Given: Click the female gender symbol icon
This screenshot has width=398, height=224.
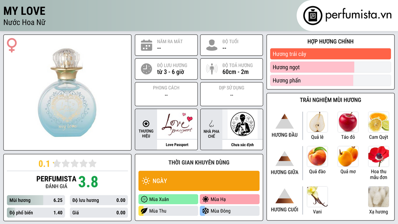Looking at the screenshot, I should point(12,45).
